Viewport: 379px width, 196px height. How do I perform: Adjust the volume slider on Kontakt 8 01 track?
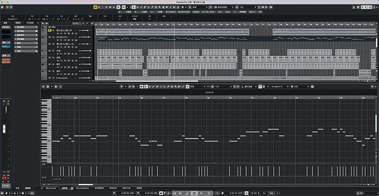click(86, 37)
